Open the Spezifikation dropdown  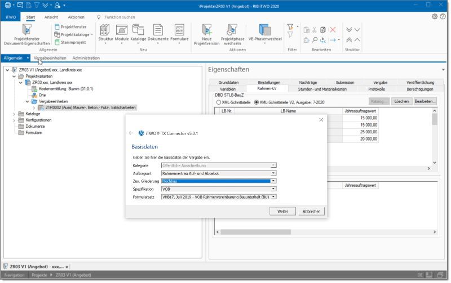pos(273,189)
